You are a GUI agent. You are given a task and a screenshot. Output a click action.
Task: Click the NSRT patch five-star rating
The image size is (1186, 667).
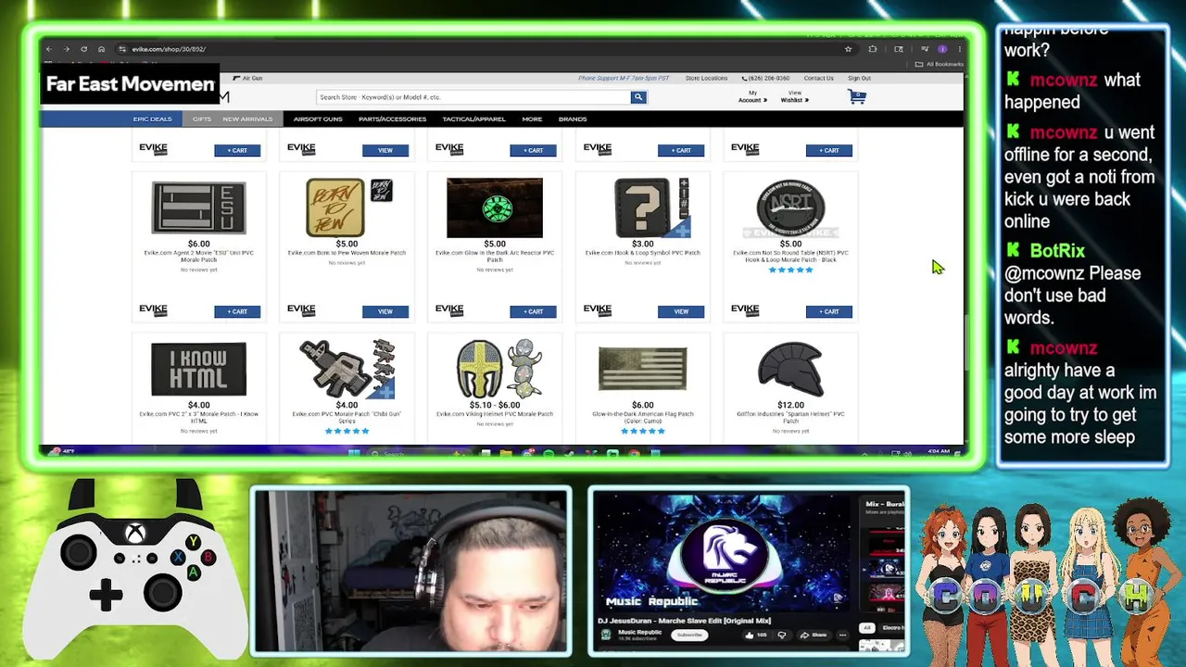(790, 270)
